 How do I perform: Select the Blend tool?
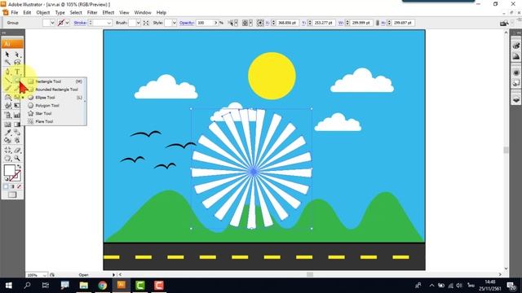pos(17,133)
